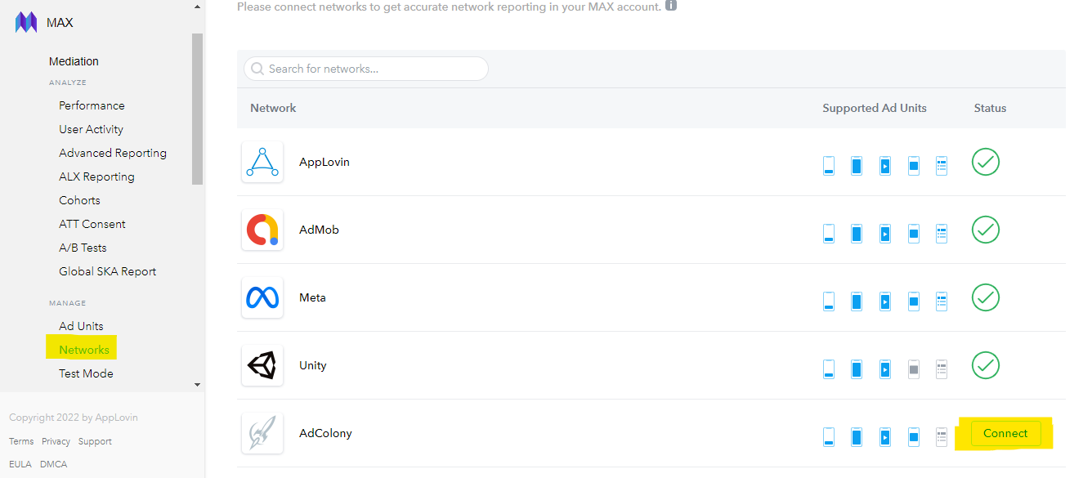Open the Terms link
This screenshot has height=478, width=1092.
pyautogui.click(x=21, y=441)
